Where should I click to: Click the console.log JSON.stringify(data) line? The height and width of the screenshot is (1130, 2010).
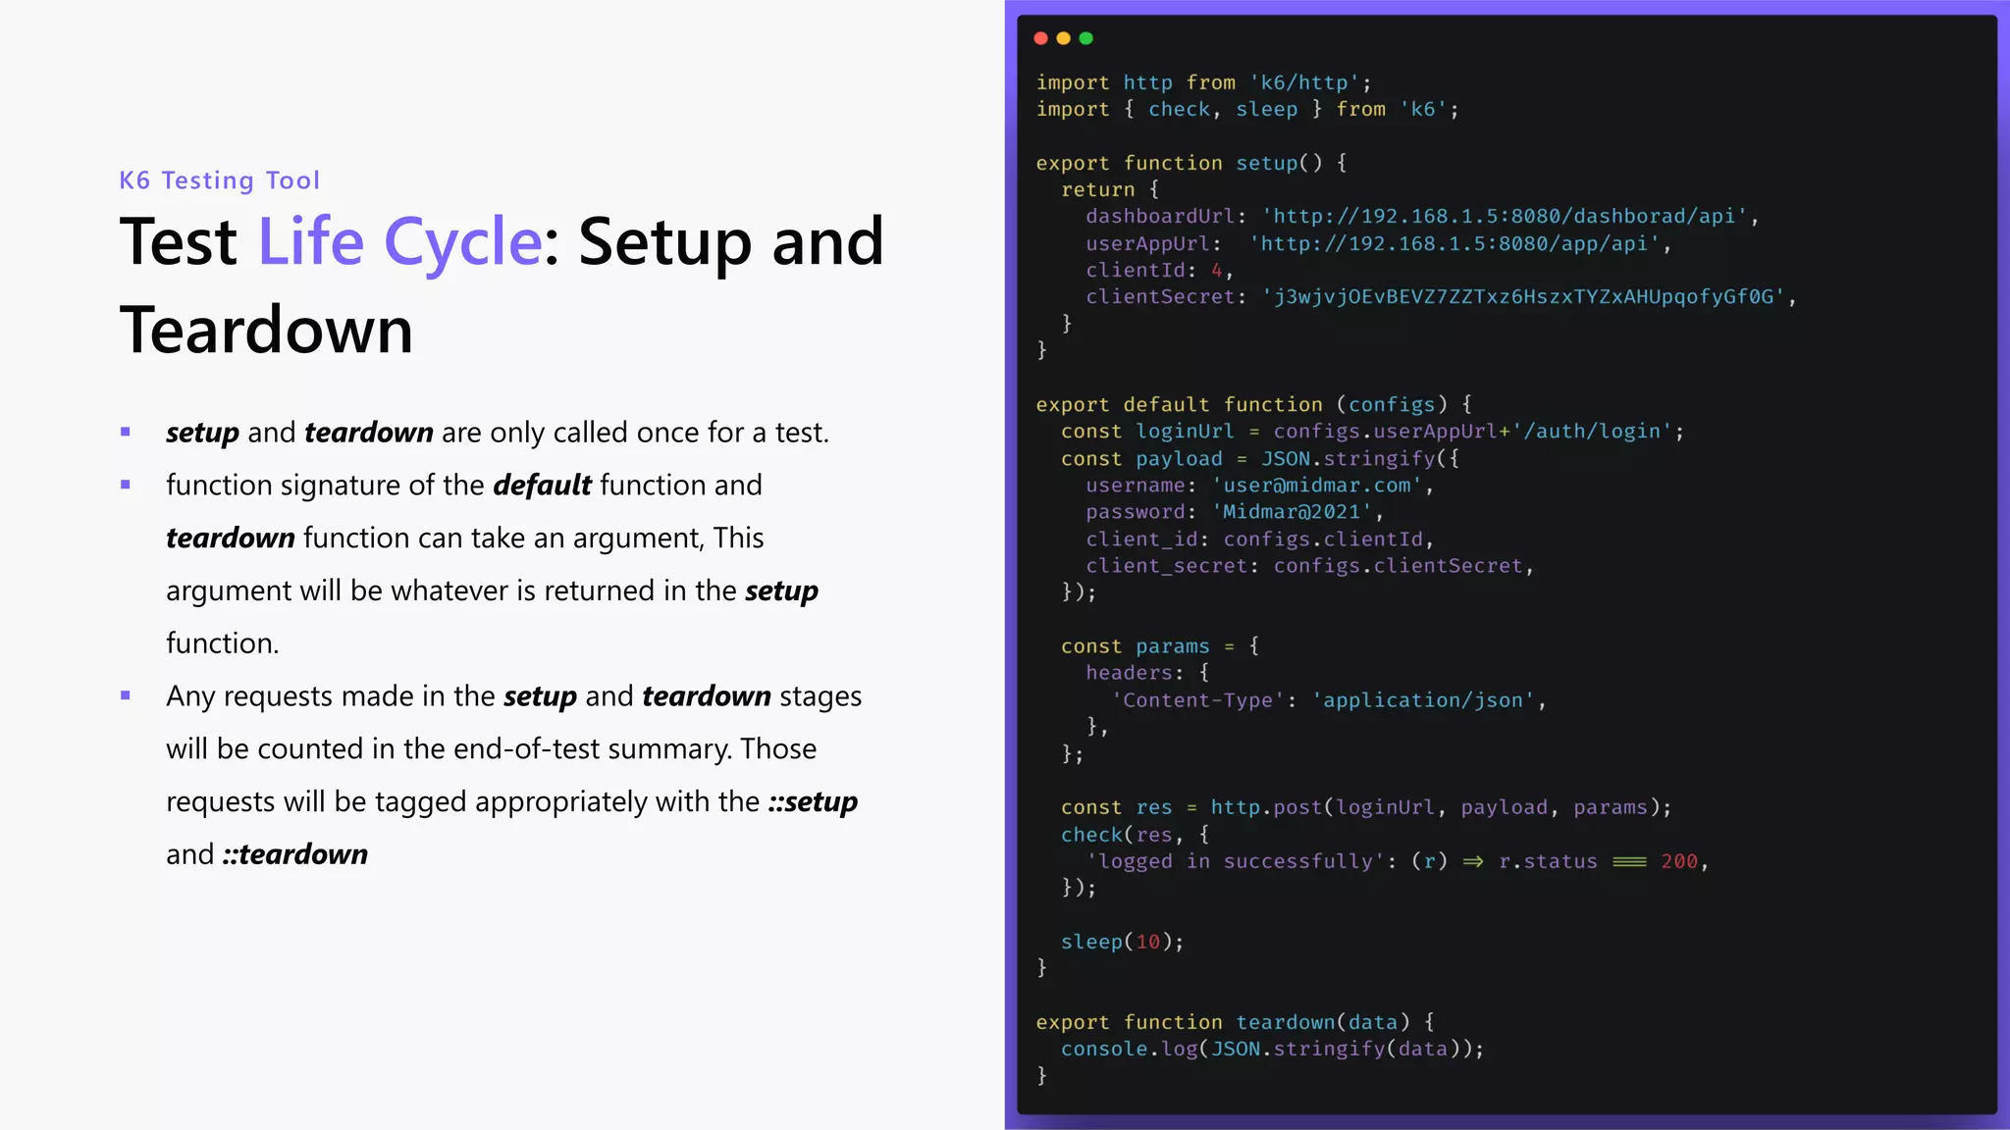[x=1273, y=1049]
